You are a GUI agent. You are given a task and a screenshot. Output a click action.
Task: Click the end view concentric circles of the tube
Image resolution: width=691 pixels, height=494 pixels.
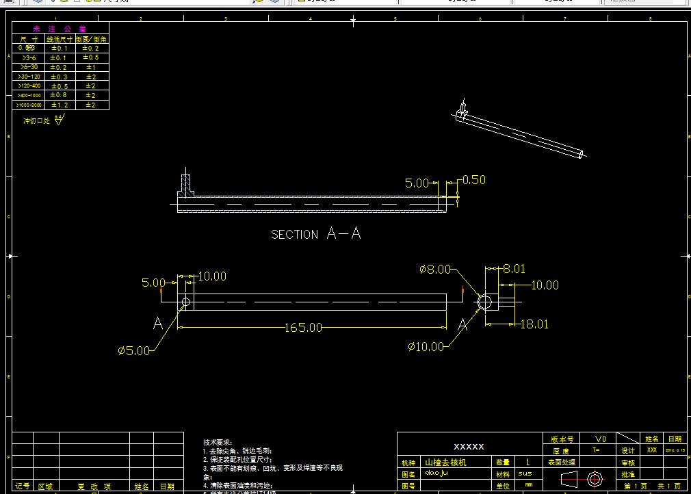pyautogui.click(x=485, y=302)
